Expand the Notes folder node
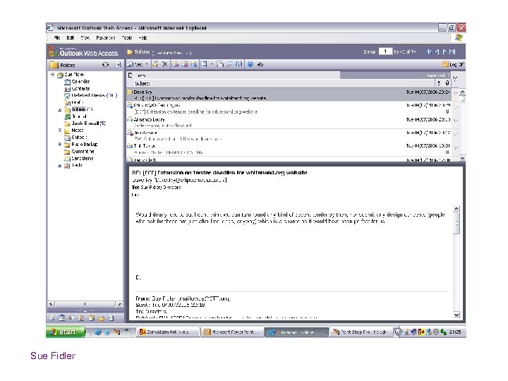This screenshot has height=381, width=508. pos(59,131)
